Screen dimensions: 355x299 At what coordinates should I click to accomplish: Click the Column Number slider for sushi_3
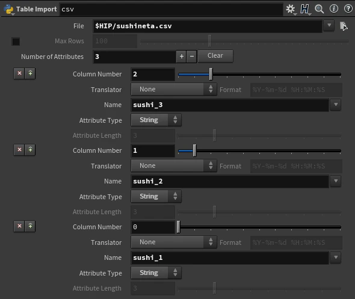(259, 74)
